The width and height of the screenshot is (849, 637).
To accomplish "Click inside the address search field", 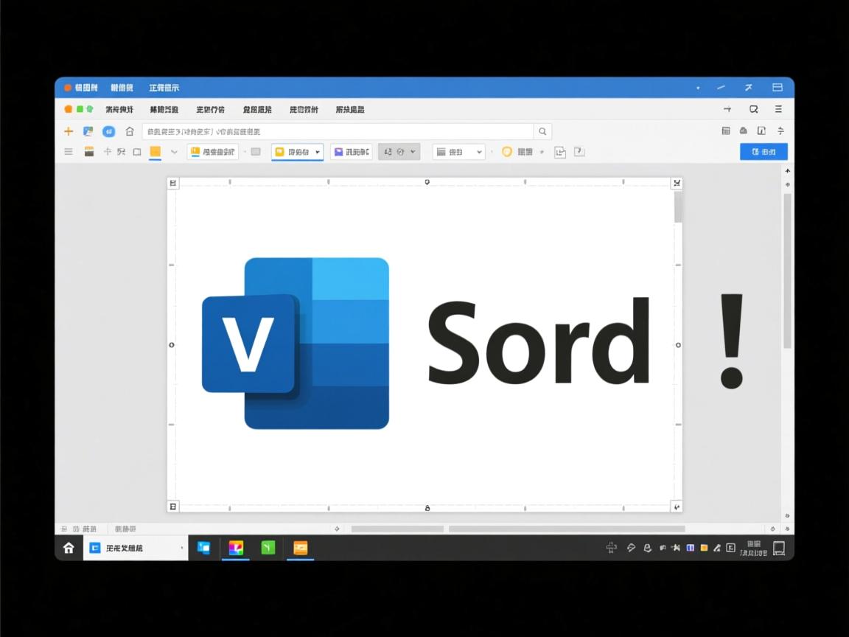I will [x=337, y=131].
